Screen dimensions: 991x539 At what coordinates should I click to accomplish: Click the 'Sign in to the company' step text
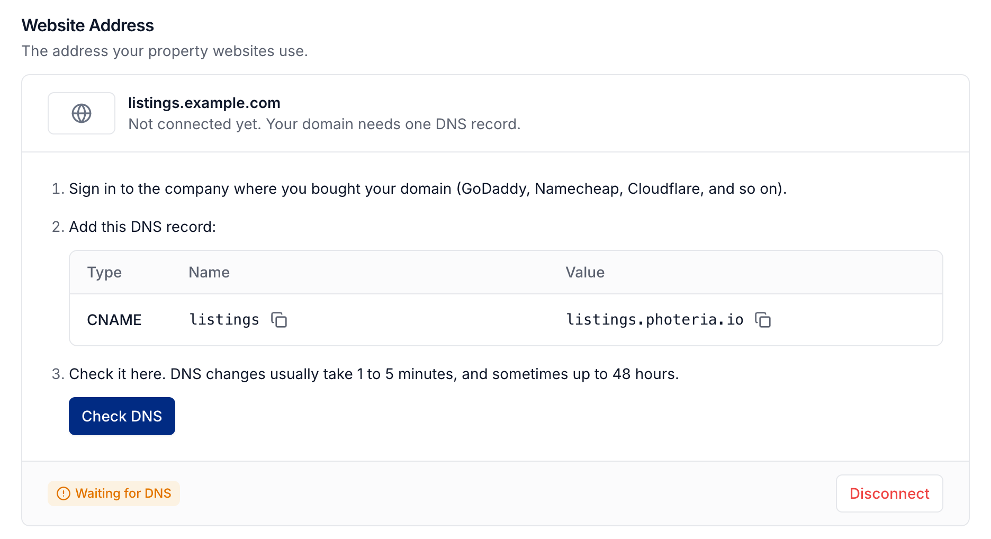[428, 188]
